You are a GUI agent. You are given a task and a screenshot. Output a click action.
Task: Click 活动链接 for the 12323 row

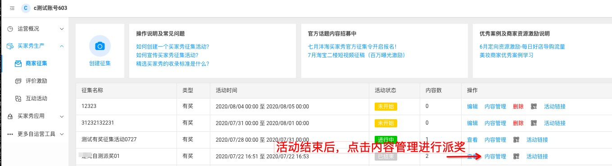(555, 107)
